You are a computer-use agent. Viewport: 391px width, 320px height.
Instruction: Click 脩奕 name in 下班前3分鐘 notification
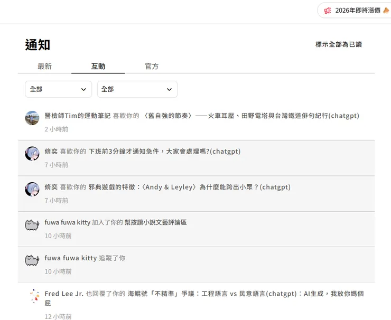51,151
